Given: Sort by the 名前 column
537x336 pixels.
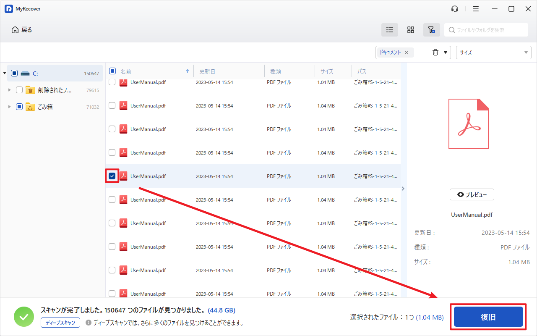Looking at the screenshot, I should [126, 71].
